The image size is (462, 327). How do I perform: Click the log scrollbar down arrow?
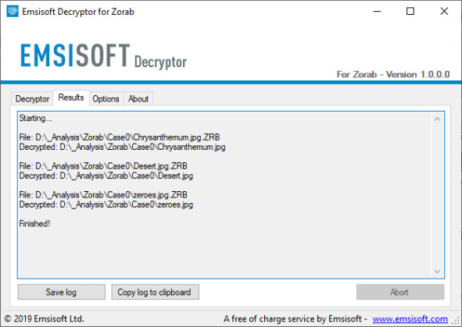click(x=437, y=271)
